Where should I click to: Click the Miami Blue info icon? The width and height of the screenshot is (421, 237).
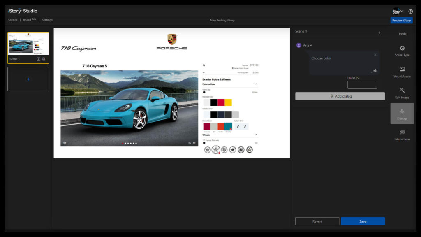204,93
